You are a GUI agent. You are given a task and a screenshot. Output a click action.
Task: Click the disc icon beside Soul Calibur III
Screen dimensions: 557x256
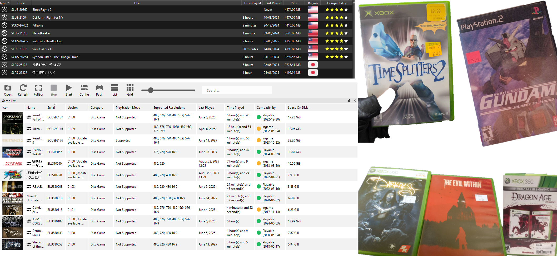(4, 49)
